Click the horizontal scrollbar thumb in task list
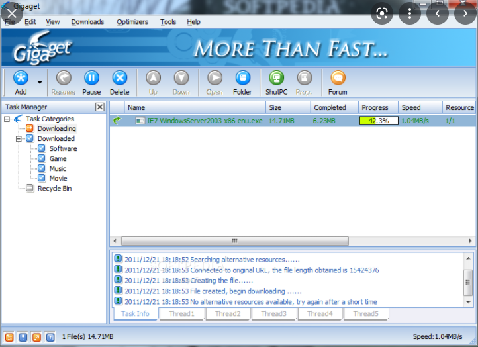Viewport: 478px width, 347px height. point(235,241)
